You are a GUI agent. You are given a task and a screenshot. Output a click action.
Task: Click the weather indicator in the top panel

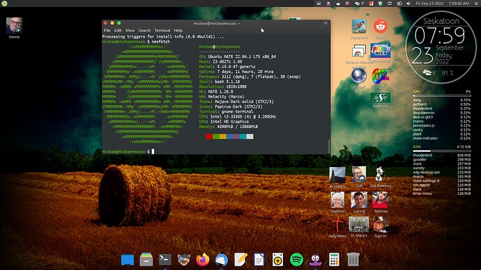[x=360, y=3]
